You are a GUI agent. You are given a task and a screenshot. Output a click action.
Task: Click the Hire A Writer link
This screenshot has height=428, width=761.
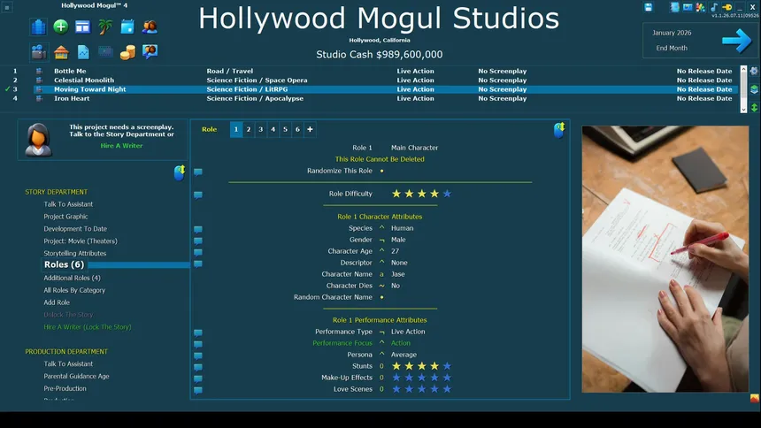point(121,146)
